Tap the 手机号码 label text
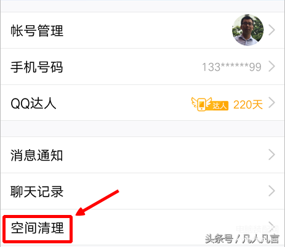285x247 pixels. 36,67
